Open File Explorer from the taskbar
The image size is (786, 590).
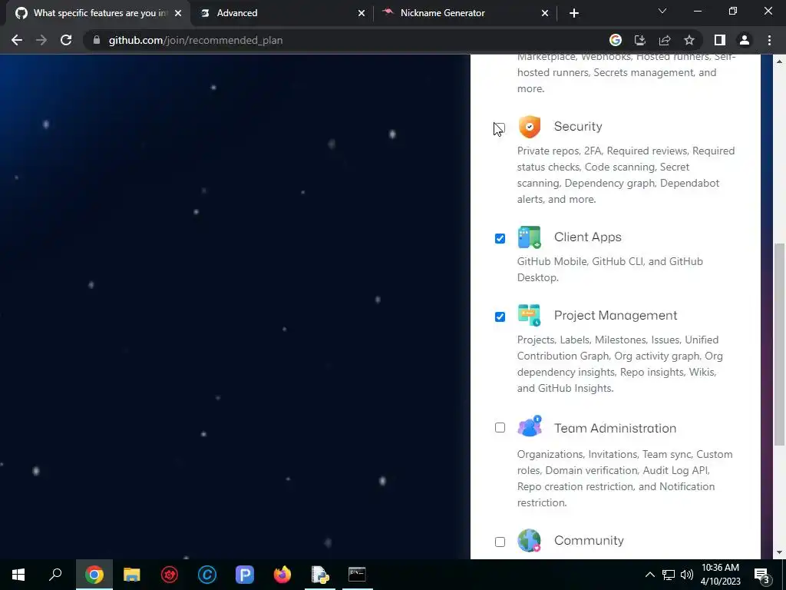tap(132, 575)
